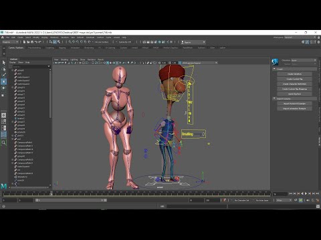Select the arrow Select tool
The image size is (321, 240).
point(4,63)
